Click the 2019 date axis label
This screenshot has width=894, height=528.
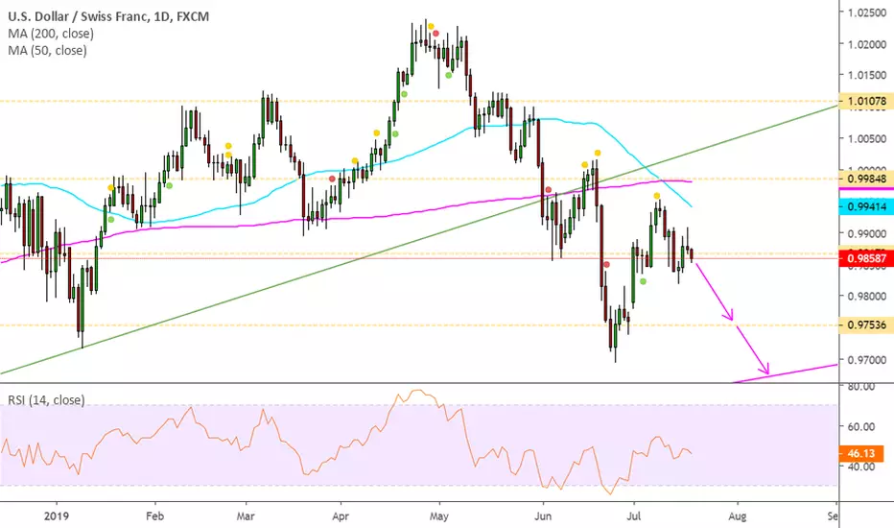tap(56, 516)
